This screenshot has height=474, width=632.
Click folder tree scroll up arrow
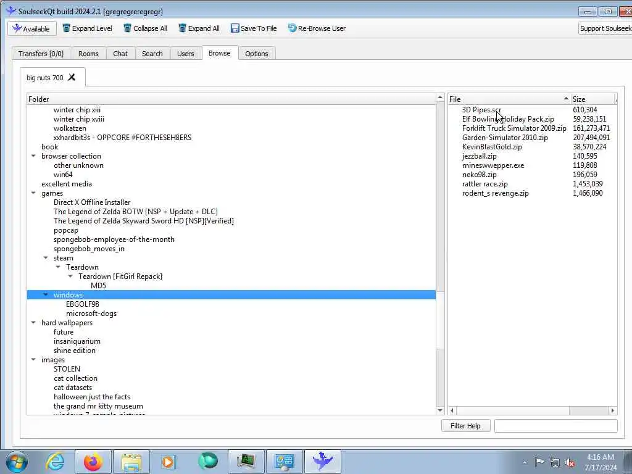(x=440, y=98)
